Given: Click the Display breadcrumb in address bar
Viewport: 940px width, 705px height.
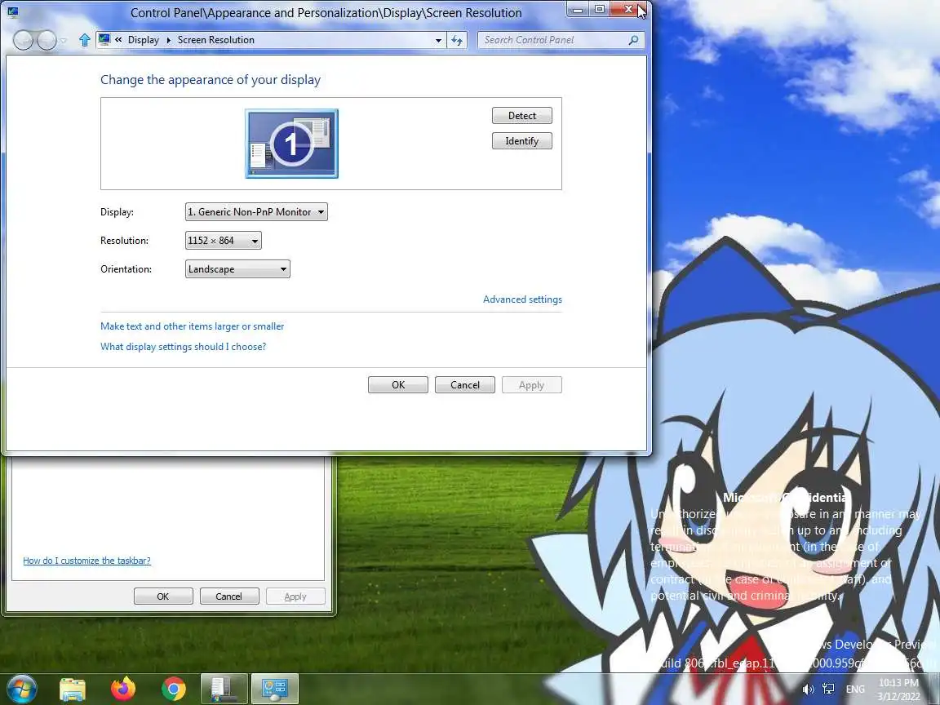Looking at the screenshot, I should tap(144, 39).
